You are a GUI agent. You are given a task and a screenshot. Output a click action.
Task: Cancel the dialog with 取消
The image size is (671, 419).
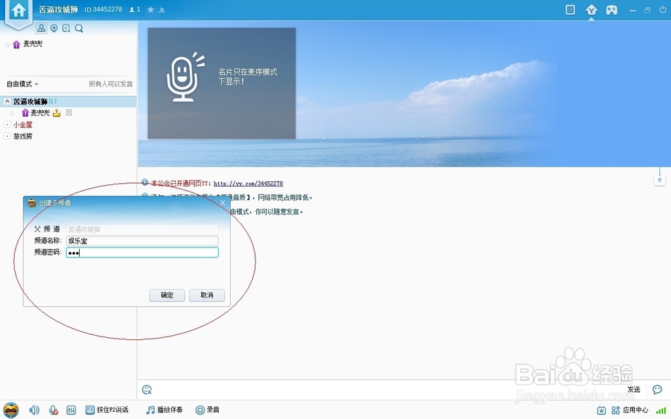[x=207, y=295]
